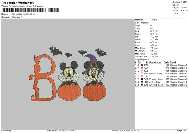
Task: Click the Width value 4.81 in
Action: [x=184, y=11]
